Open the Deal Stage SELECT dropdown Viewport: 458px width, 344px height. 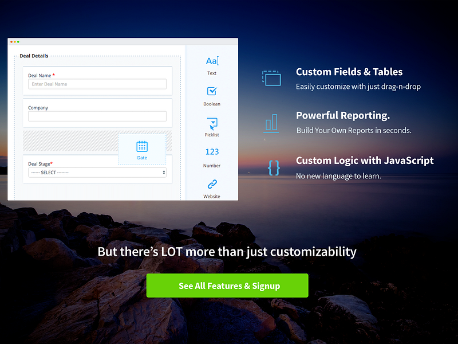97,173
